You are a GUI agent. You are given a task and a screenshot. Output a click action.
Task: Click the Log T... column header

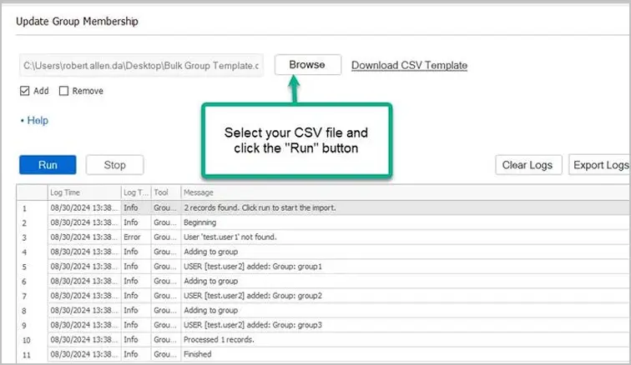(136, 192)
